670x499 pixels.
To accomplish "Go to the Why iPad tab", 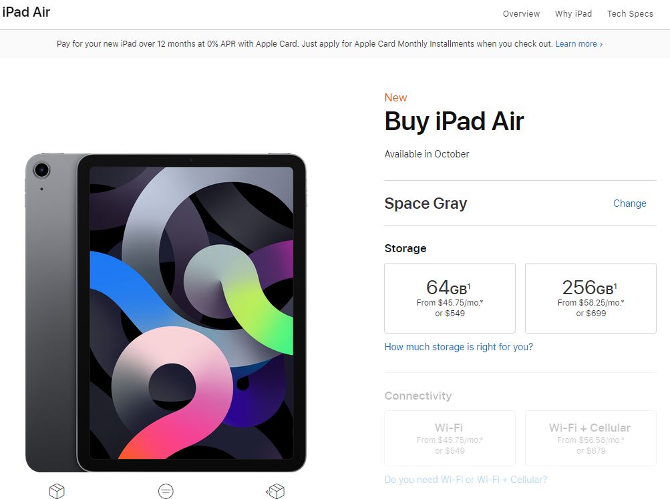I will (x=573, y=13).
